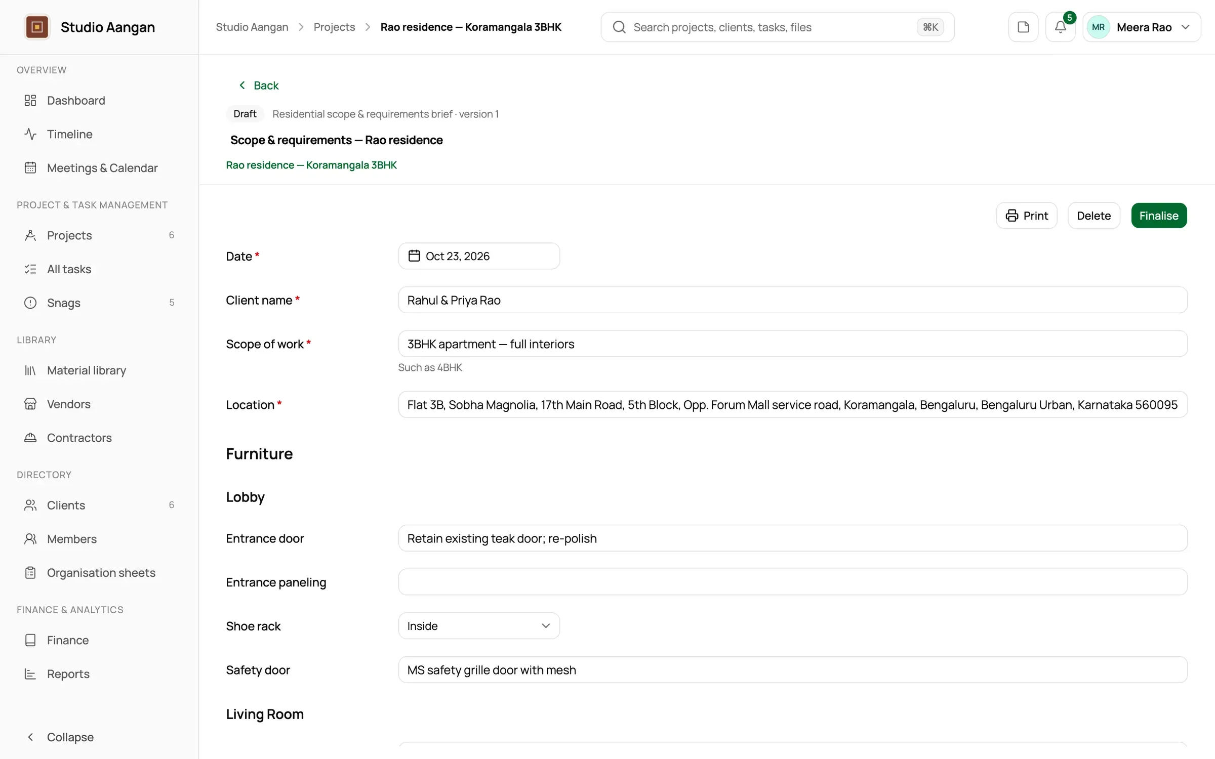The height and width of the screenshot is (759, 1215).
Task: Open the Shoe rack dropdown
Action: pos(479,626)
